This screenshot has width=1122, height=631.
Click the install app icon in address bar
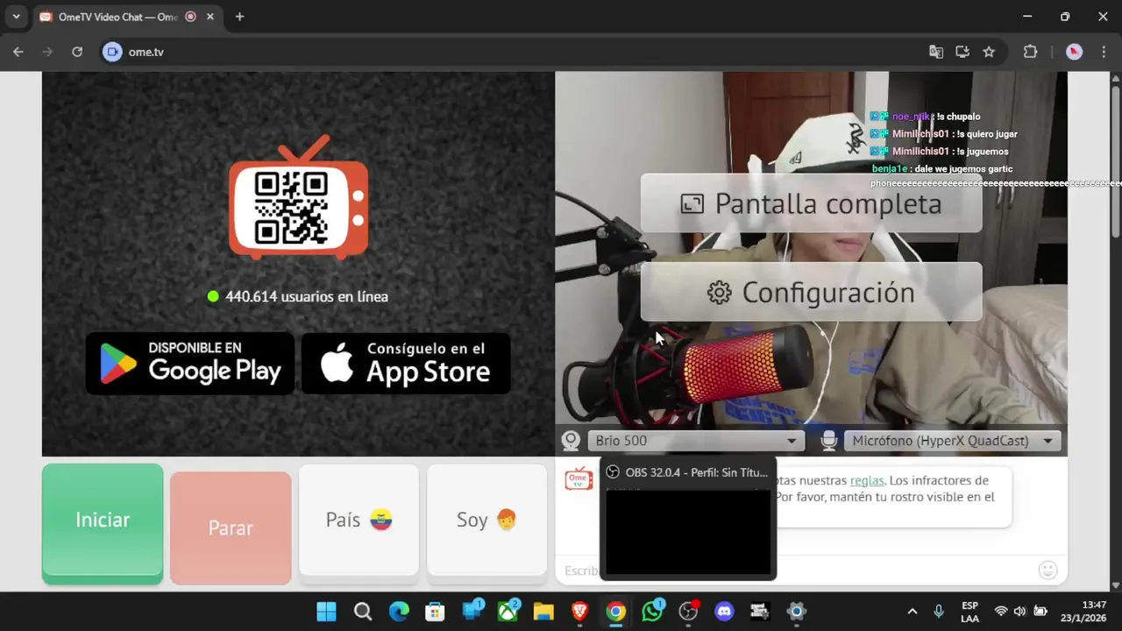pyautogui.click(x=962, y=52)
